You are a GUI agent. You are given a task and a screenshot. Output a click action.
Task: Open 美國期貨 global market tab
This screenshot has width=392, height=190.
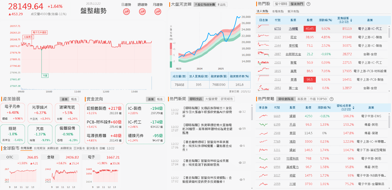(66, 148)
